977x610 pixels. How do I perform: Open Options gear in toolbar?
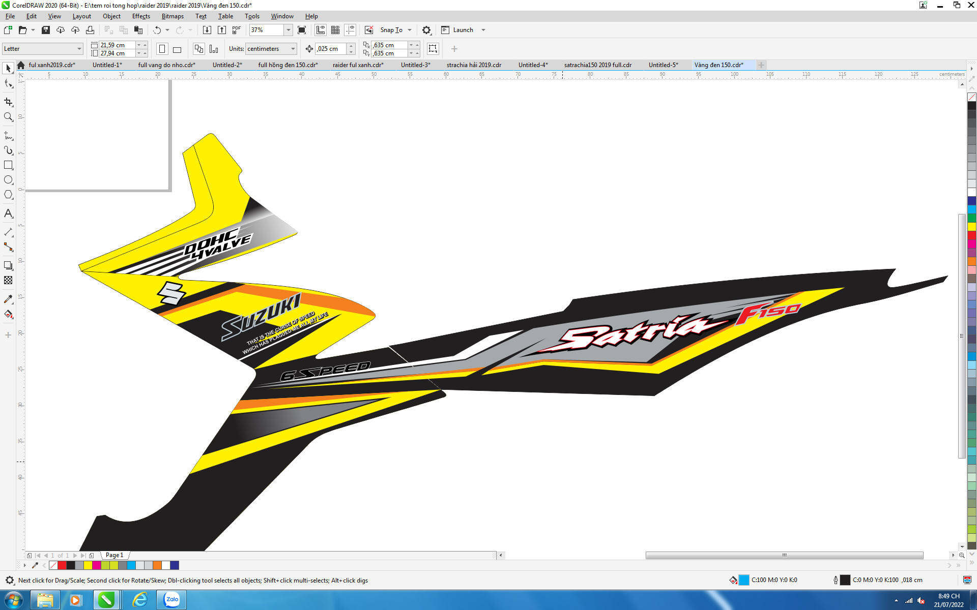[426, 30]
